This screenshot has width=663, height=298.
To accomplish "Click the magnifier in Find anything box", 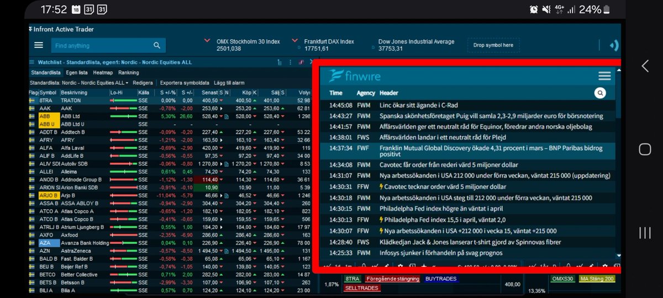I will tap(157, 46).
